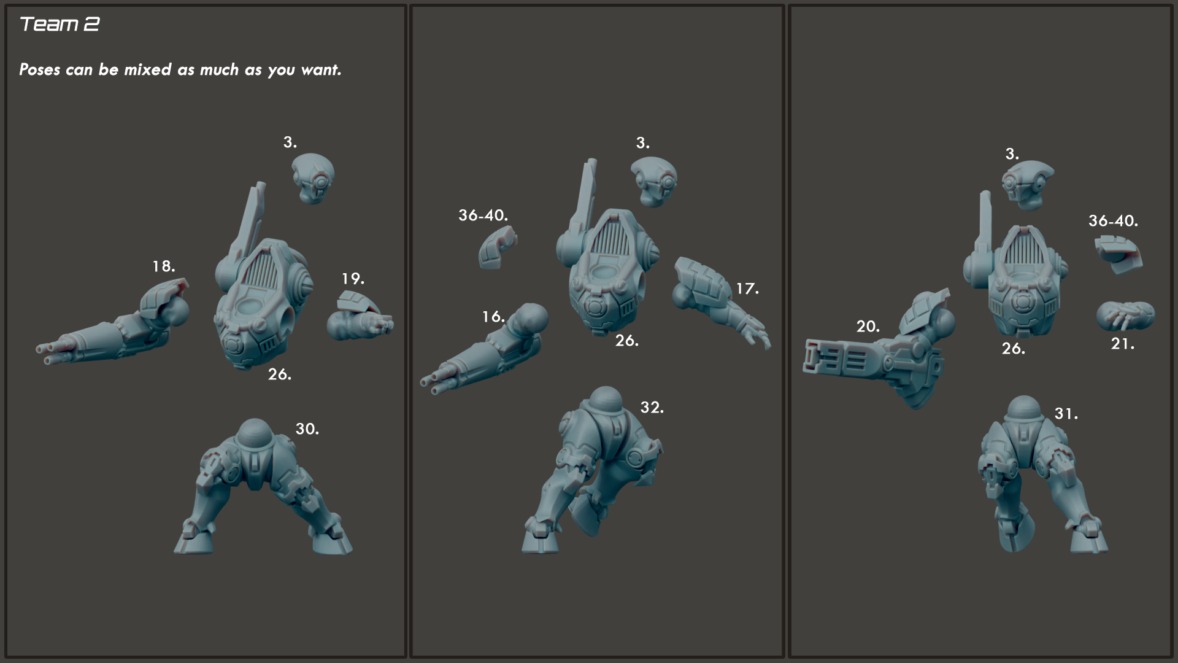
Task: Select the gun arm part labeled 18
Action: 113,322
